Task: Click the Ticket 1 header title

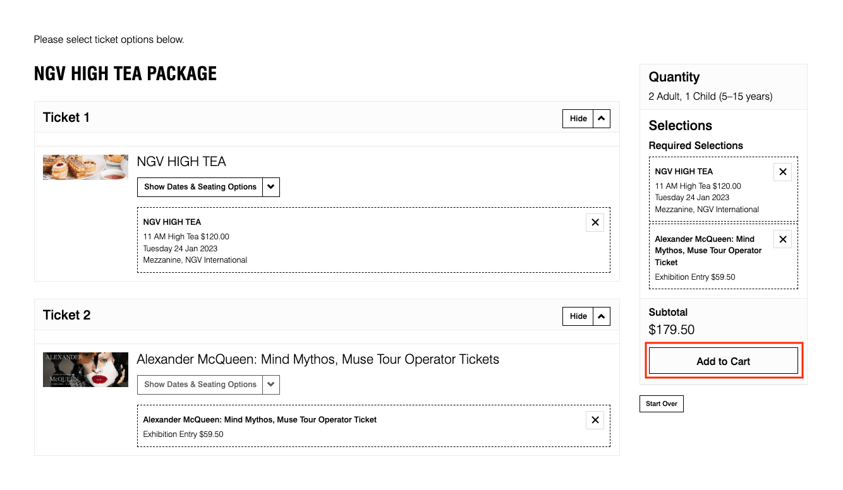Action: click(66, 117)
